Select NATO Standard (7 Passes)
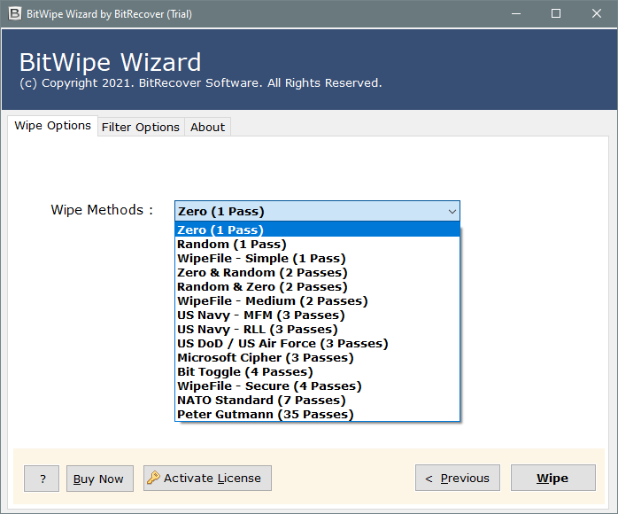This screenshot has width=618, height=514. [317, 401]
